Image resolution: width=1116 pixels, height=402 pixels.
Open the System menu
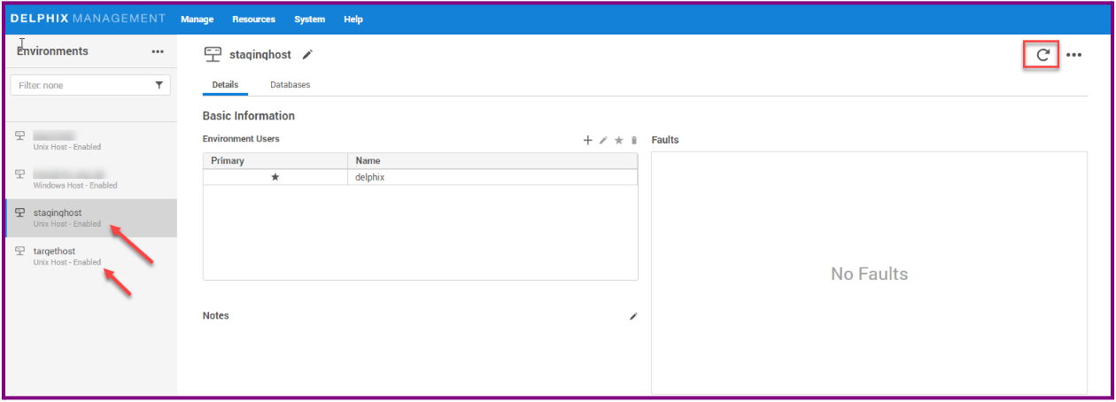coord(309,19)
